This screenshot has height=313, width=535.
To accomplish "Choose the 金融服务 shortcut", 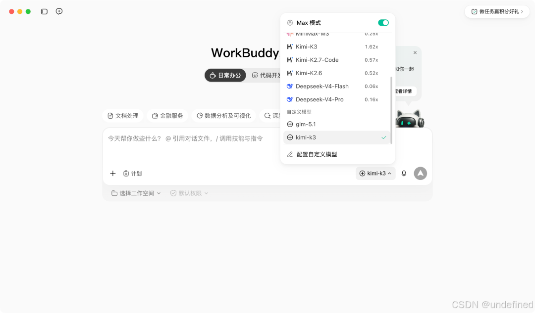I will pos(167,116).
